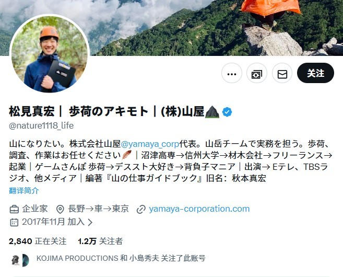This screenshot has height=277, width=343.
Task: Click the briefcase 企业家 category icon
Action: click(14, 209)
